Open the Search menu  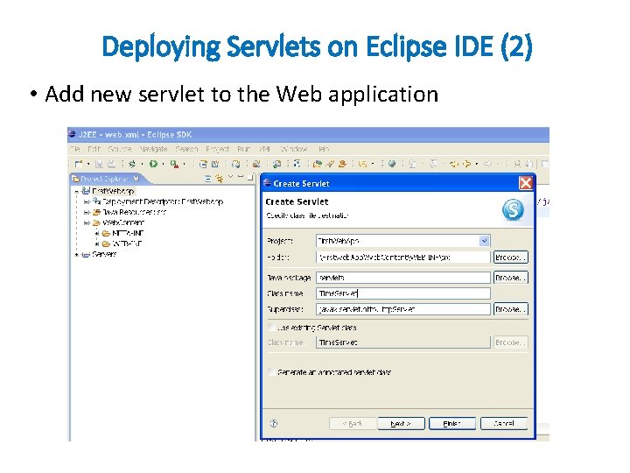186,149
